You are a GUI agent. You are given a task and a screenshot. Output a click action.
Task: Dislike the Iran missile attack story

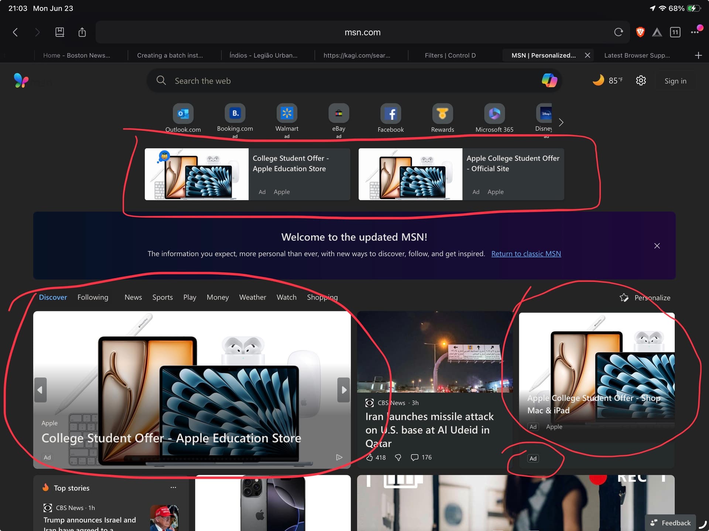[398, 458]
